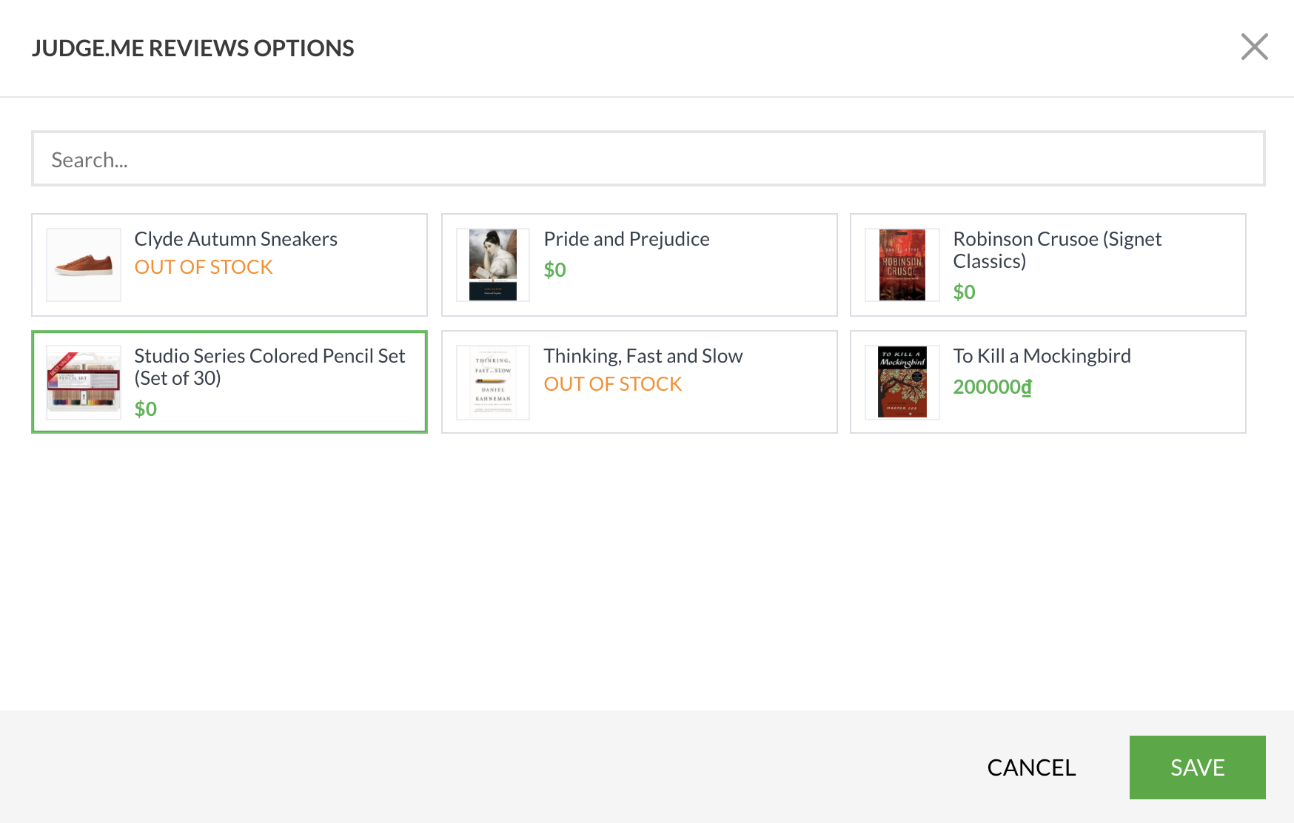The width and height of the screenshot is (1294, 823).
Task: Select the Pride and Prejudice product title
Action: [x=626, y=239]
